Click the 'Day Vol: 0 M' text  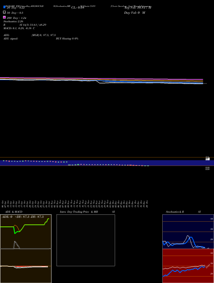134,13
